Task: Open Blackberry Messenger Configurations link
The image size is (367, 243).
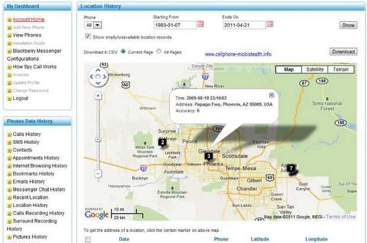Action: [x=34, y=55]
